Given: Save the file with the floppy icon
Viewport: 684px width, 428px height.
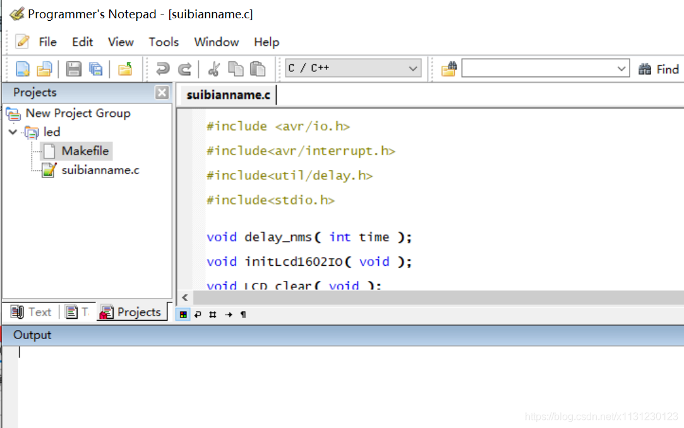Looking at the screenshot, I should 74,69.
